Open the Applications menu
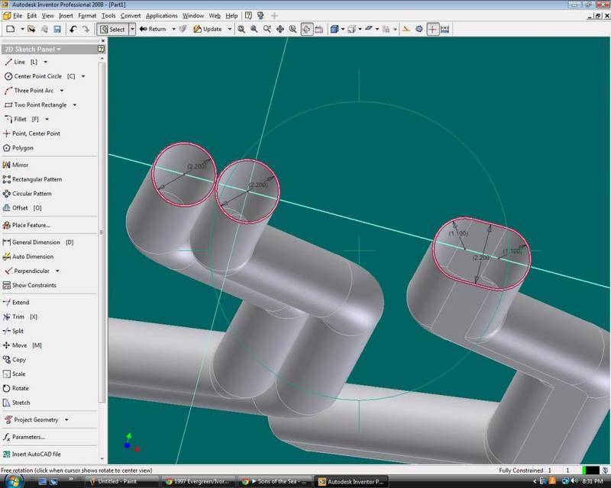 pos(161,15)
